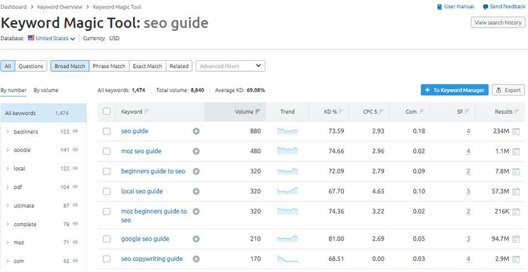Select the All keywords group row
Viewport: 528px width, 272px height.
click(44, 113)
